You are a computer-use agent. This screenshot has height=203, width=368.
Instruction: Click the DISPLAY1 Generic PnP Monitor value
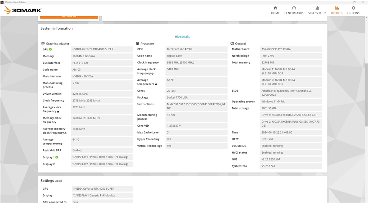[102, 195]
